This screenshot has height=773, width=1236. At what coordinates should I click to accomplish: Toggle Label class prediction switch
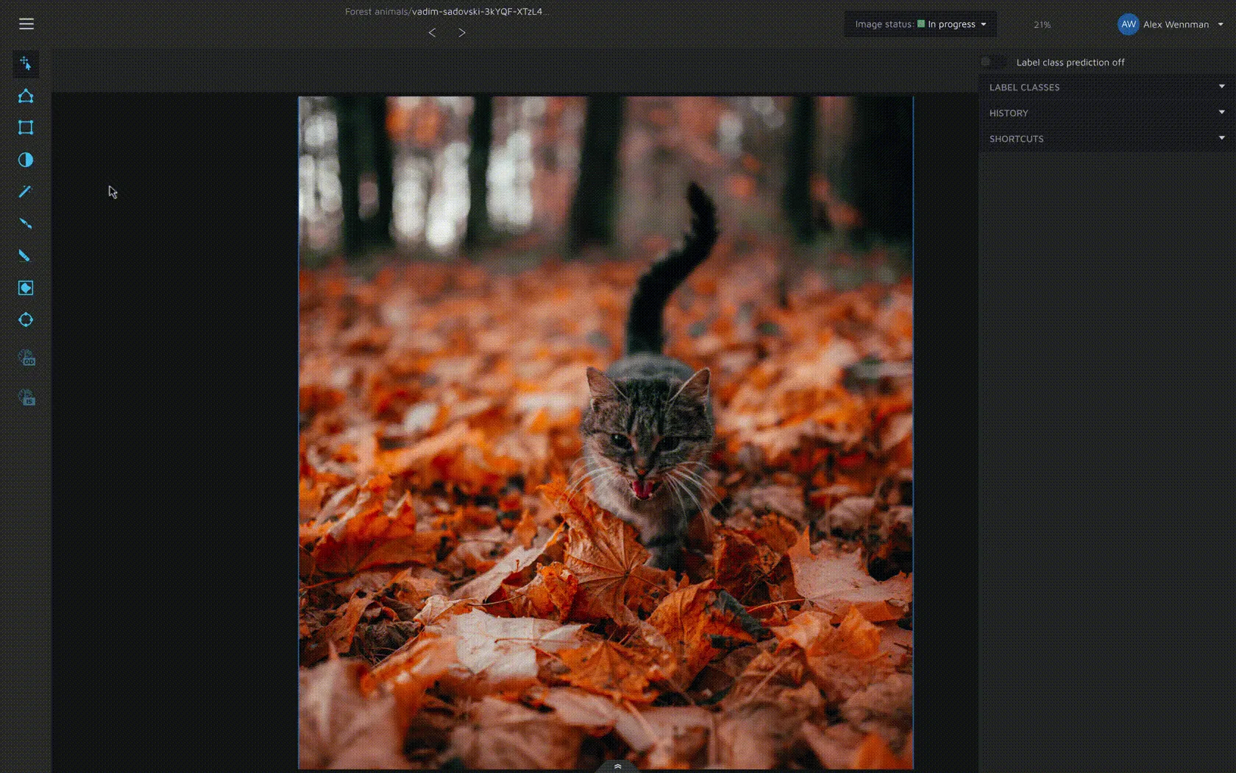[993, 62]
